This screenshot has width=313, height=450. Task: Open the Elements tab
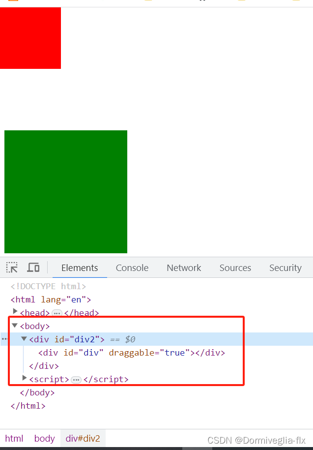80,268
